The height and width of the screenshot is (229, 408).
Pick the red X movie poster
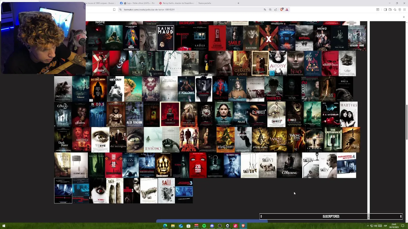[x=269, y=38]
